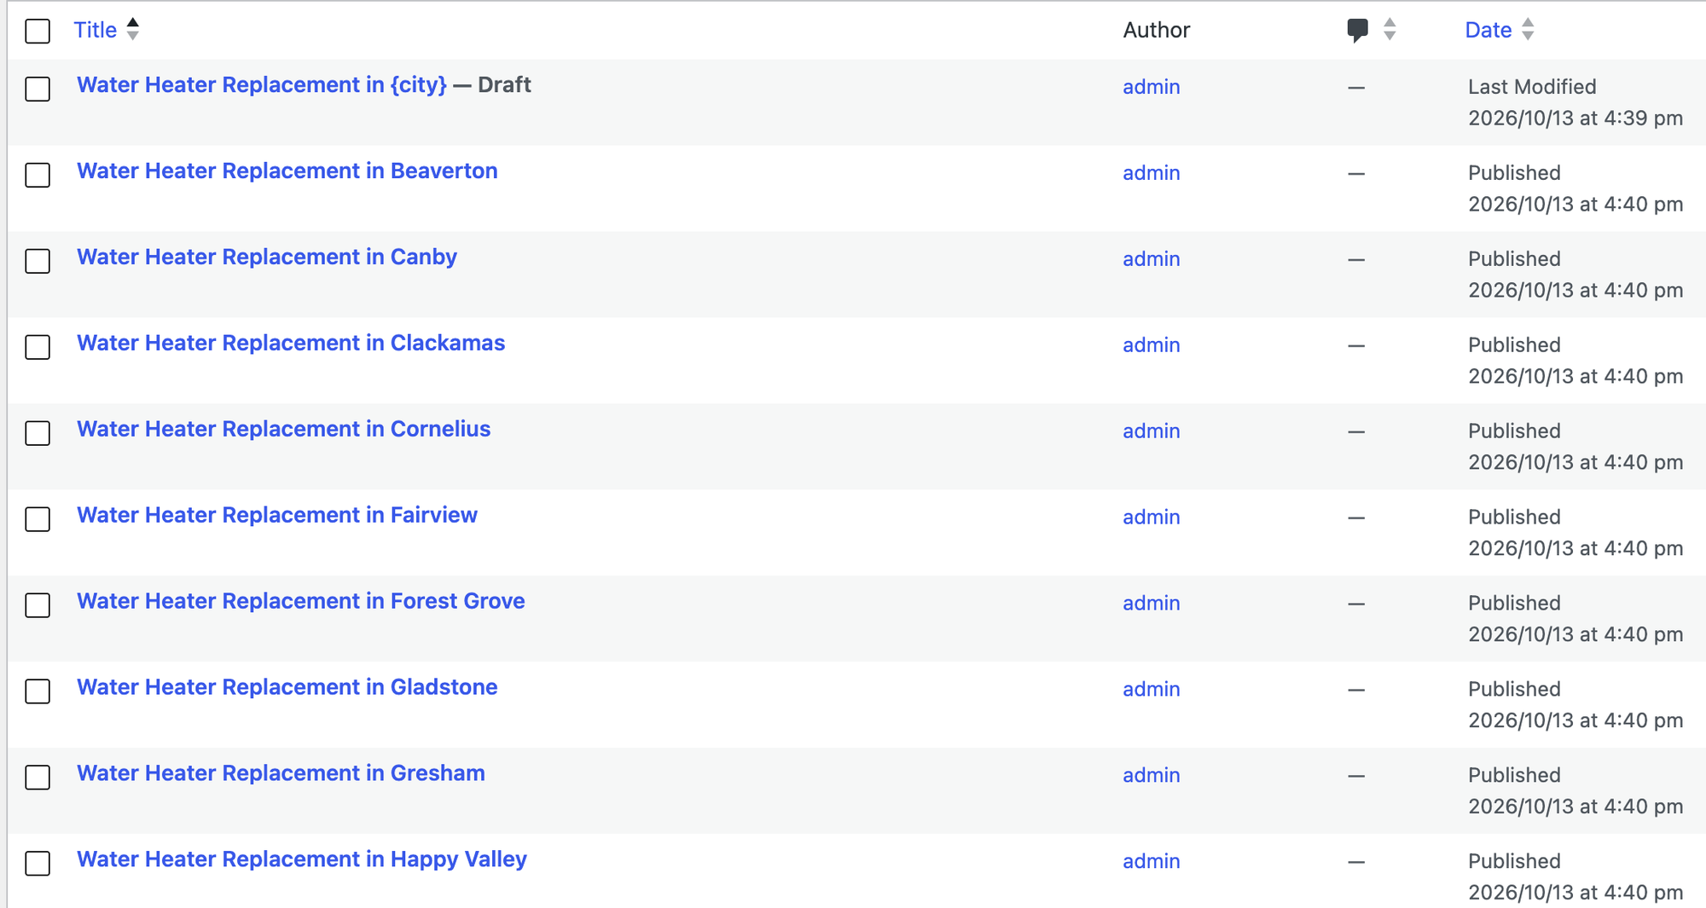Click 'Last Modified' status in draft row
This screenshot has width=1706, height=908.
(x=1532, y=87)
